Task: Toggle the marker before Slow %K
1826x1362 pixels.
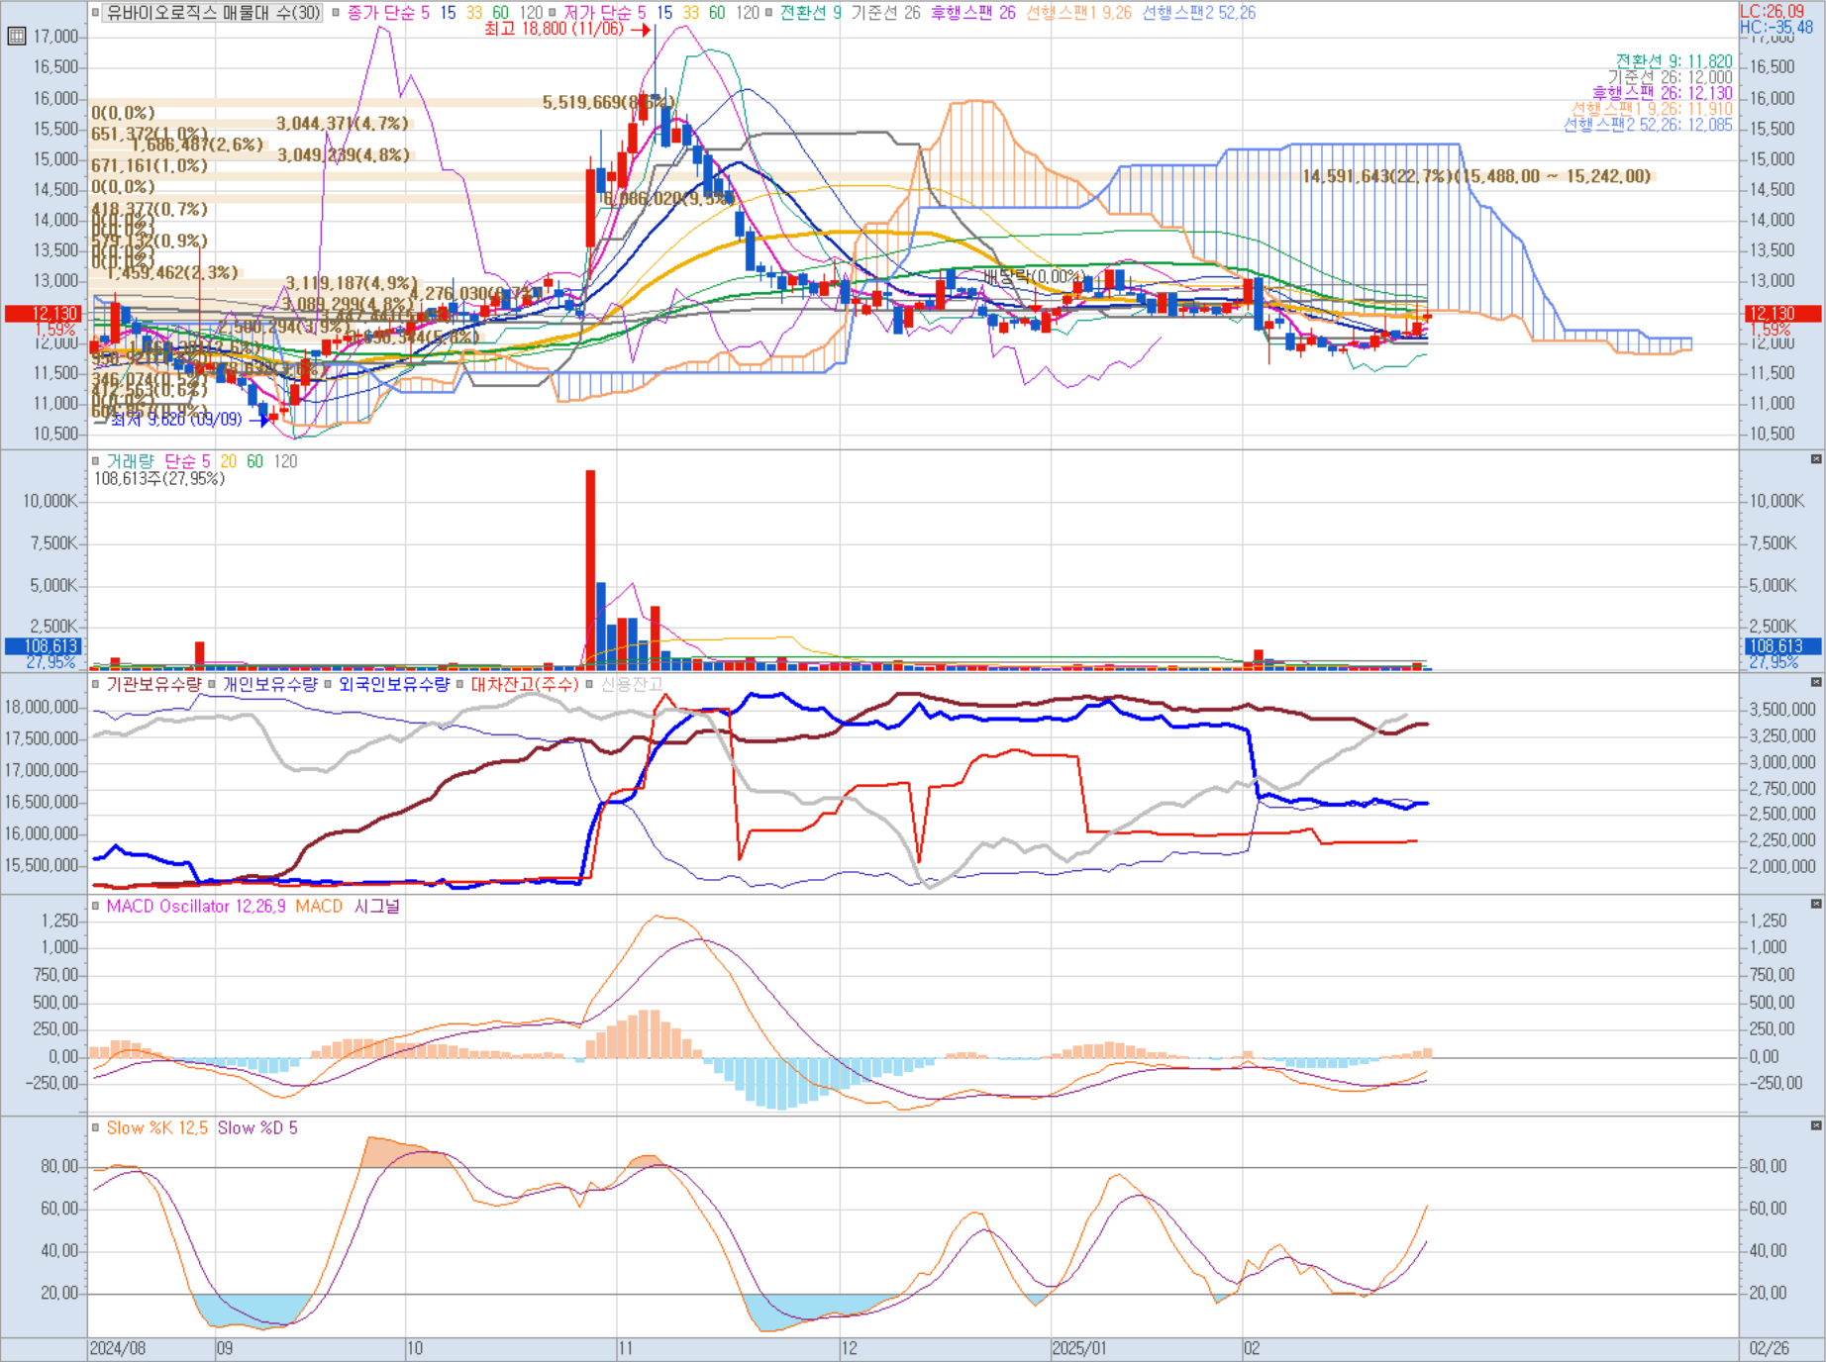Action: click(96, 1127)
